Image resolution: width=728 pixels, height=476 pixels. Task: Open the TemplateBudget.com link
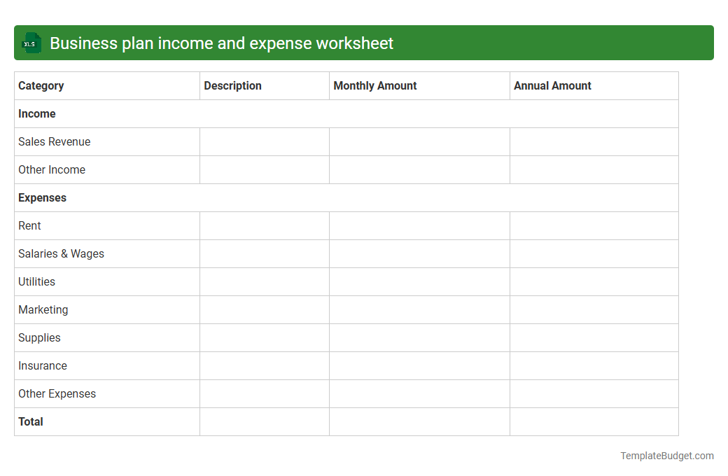click(x=666, y=456)
